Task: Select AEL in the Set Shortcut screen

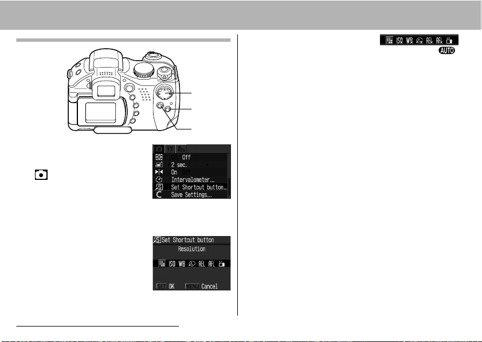Action: point(202,264)
